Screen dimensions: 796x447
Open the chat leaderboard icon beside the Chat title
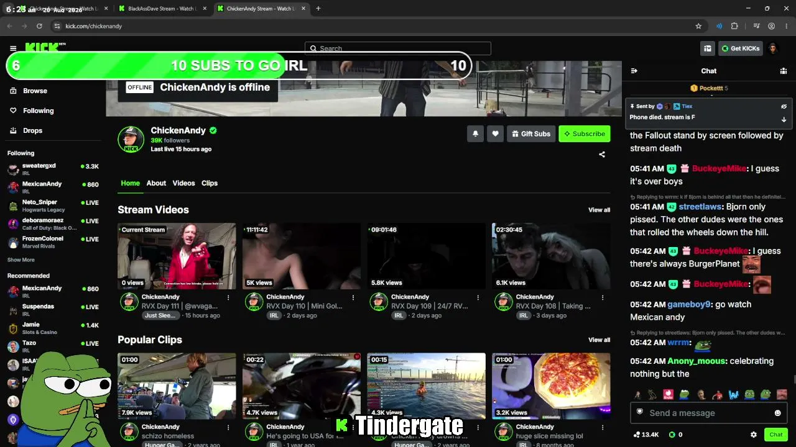pyautogui.click(x=784, y=71)
